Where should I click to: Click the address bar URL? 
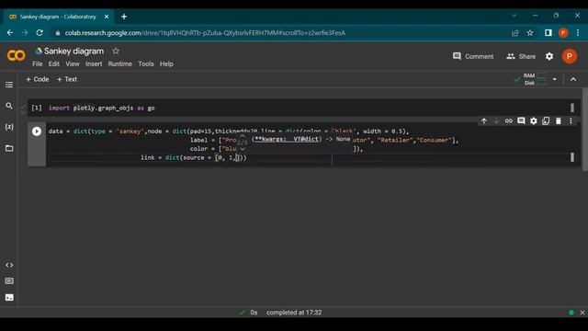pyautogui.click(x=205, y=33)
